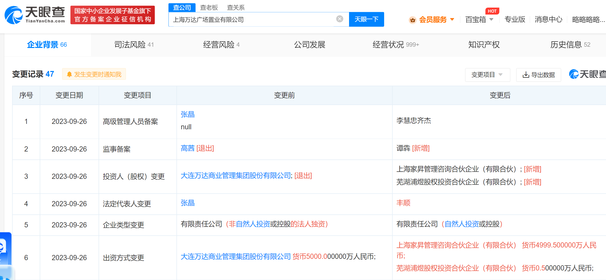Click the red 国家中小企业发展子基金 banner
Image resolution: width=606 pixels, height=280 pixels.
(x=112, y=15)
